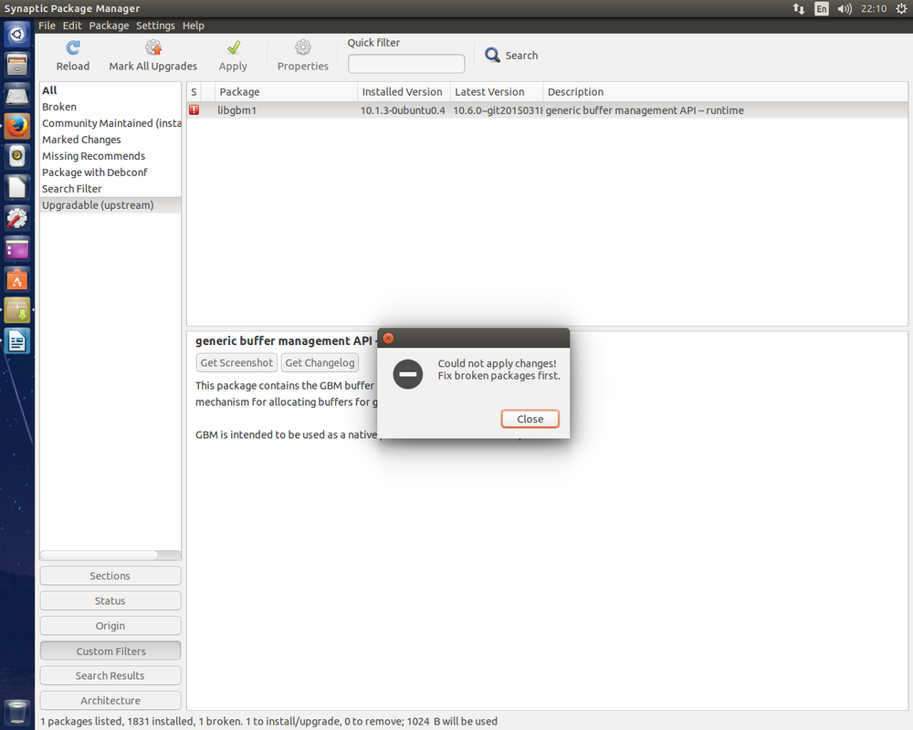Open the Package menu
The image size is (913, 730).
(109, 26)
